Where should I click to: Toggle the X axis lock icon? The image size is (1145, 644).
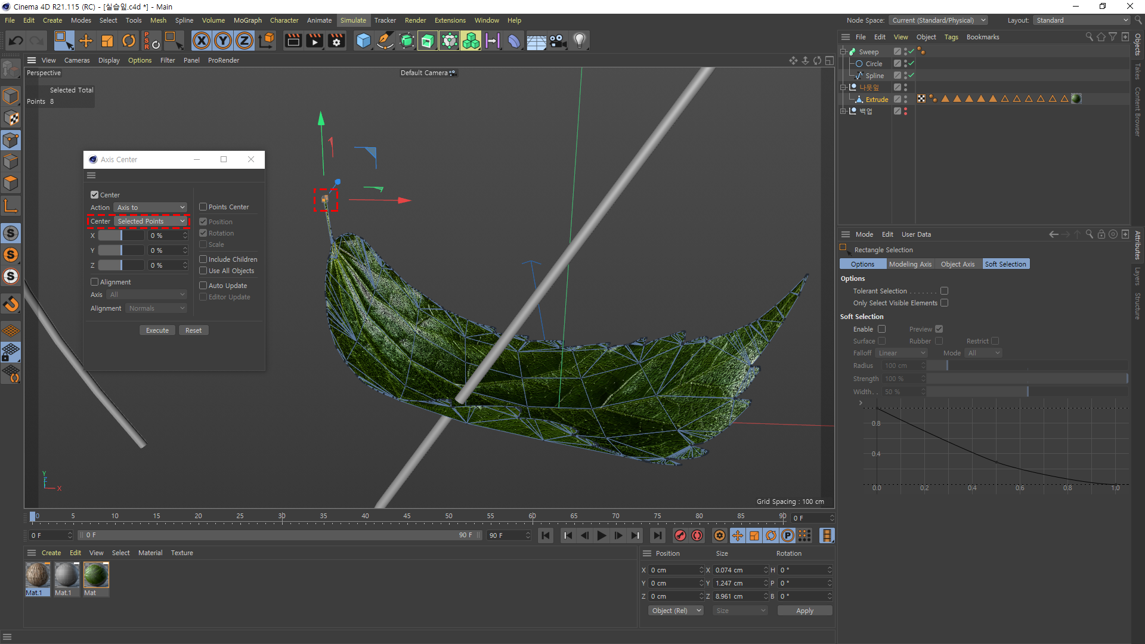coord(202,41)
